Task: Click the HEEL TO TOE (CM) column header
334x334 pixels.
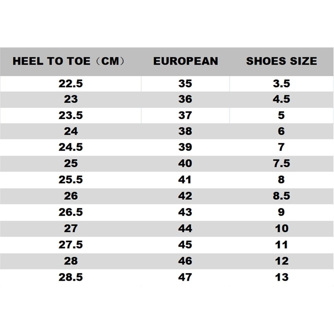Action: [68, 61]
